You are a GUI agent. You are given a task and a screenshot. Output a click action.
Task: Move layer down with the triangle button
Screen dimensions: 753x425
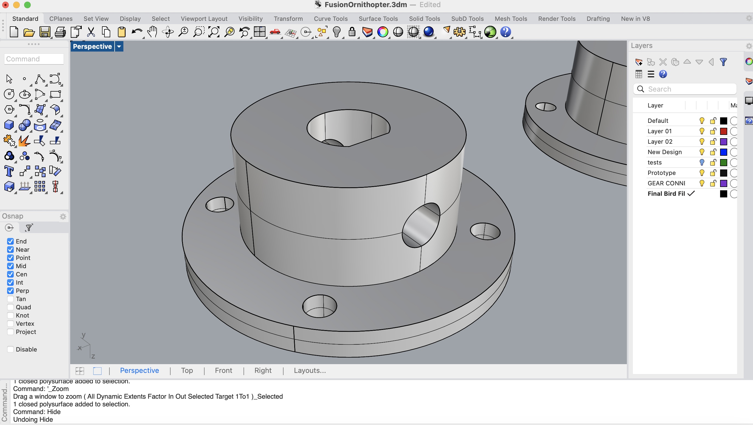click(x=699, y=62)
